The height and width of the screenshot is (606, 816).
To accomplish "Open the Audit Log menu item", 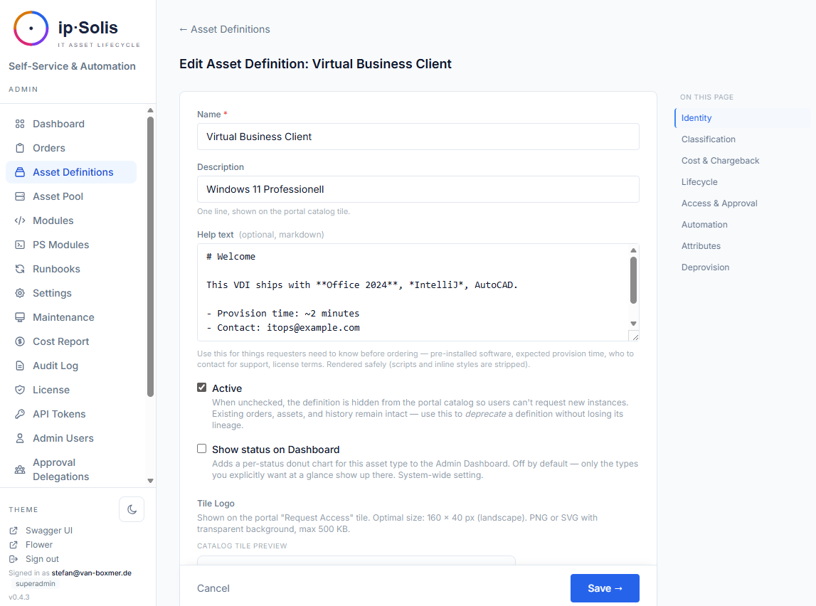I will 71,366.
